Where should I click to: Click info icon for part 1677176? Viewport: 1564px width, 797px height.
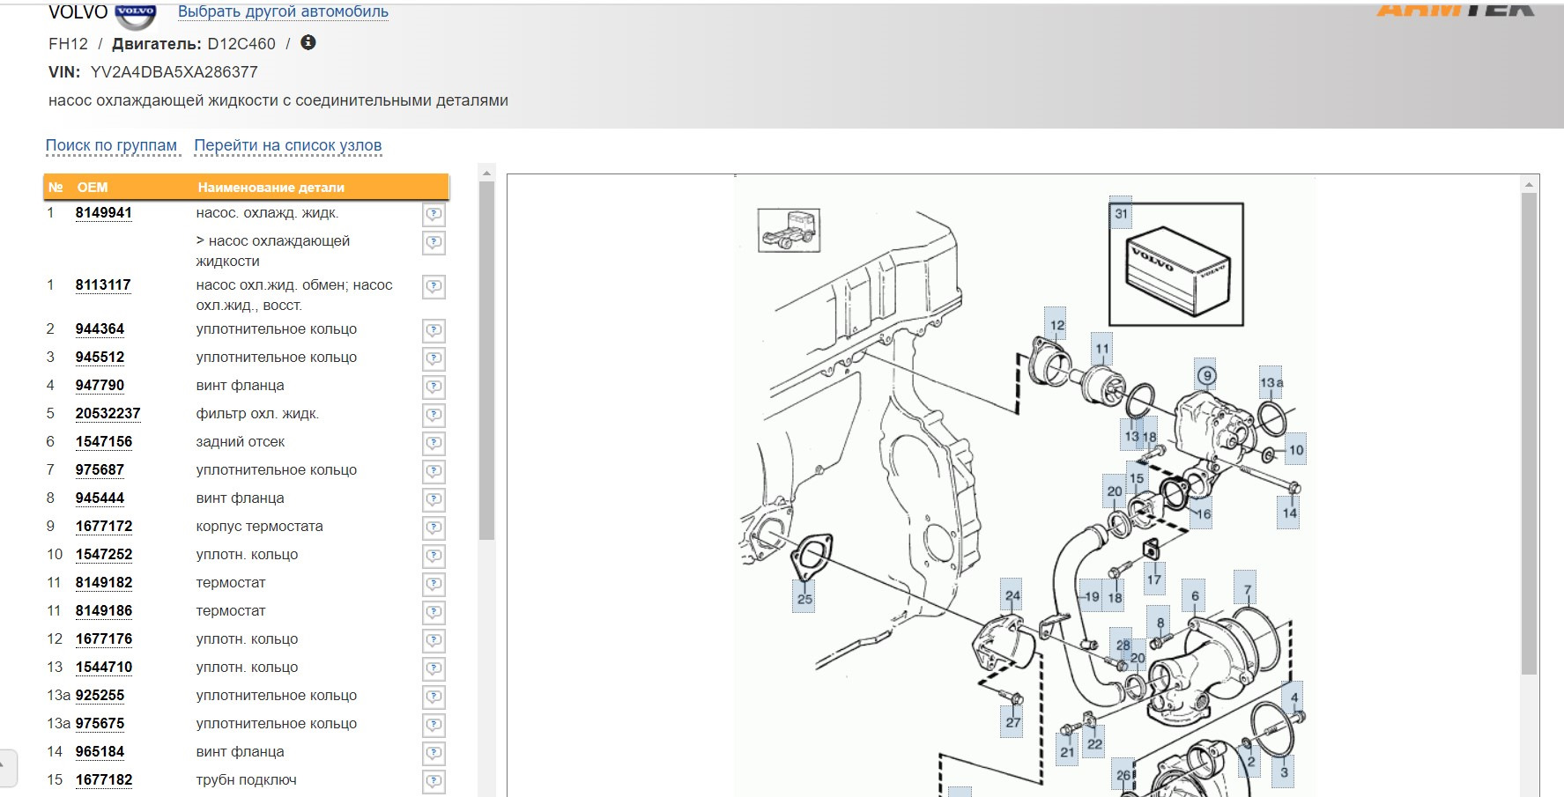coord(434,641)
